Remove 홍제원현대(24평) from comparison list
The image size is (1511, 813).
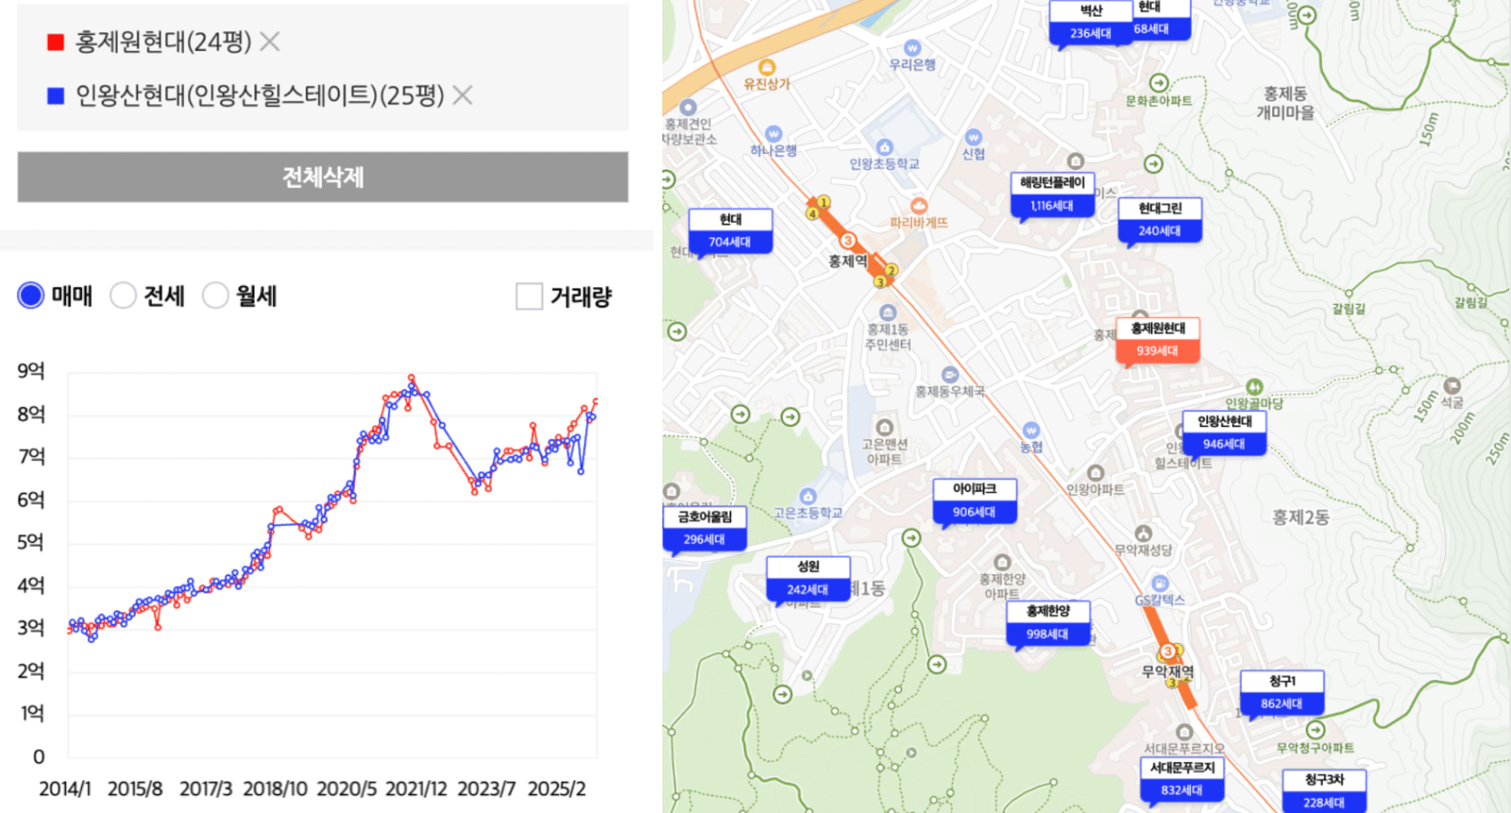coord(270,42)
